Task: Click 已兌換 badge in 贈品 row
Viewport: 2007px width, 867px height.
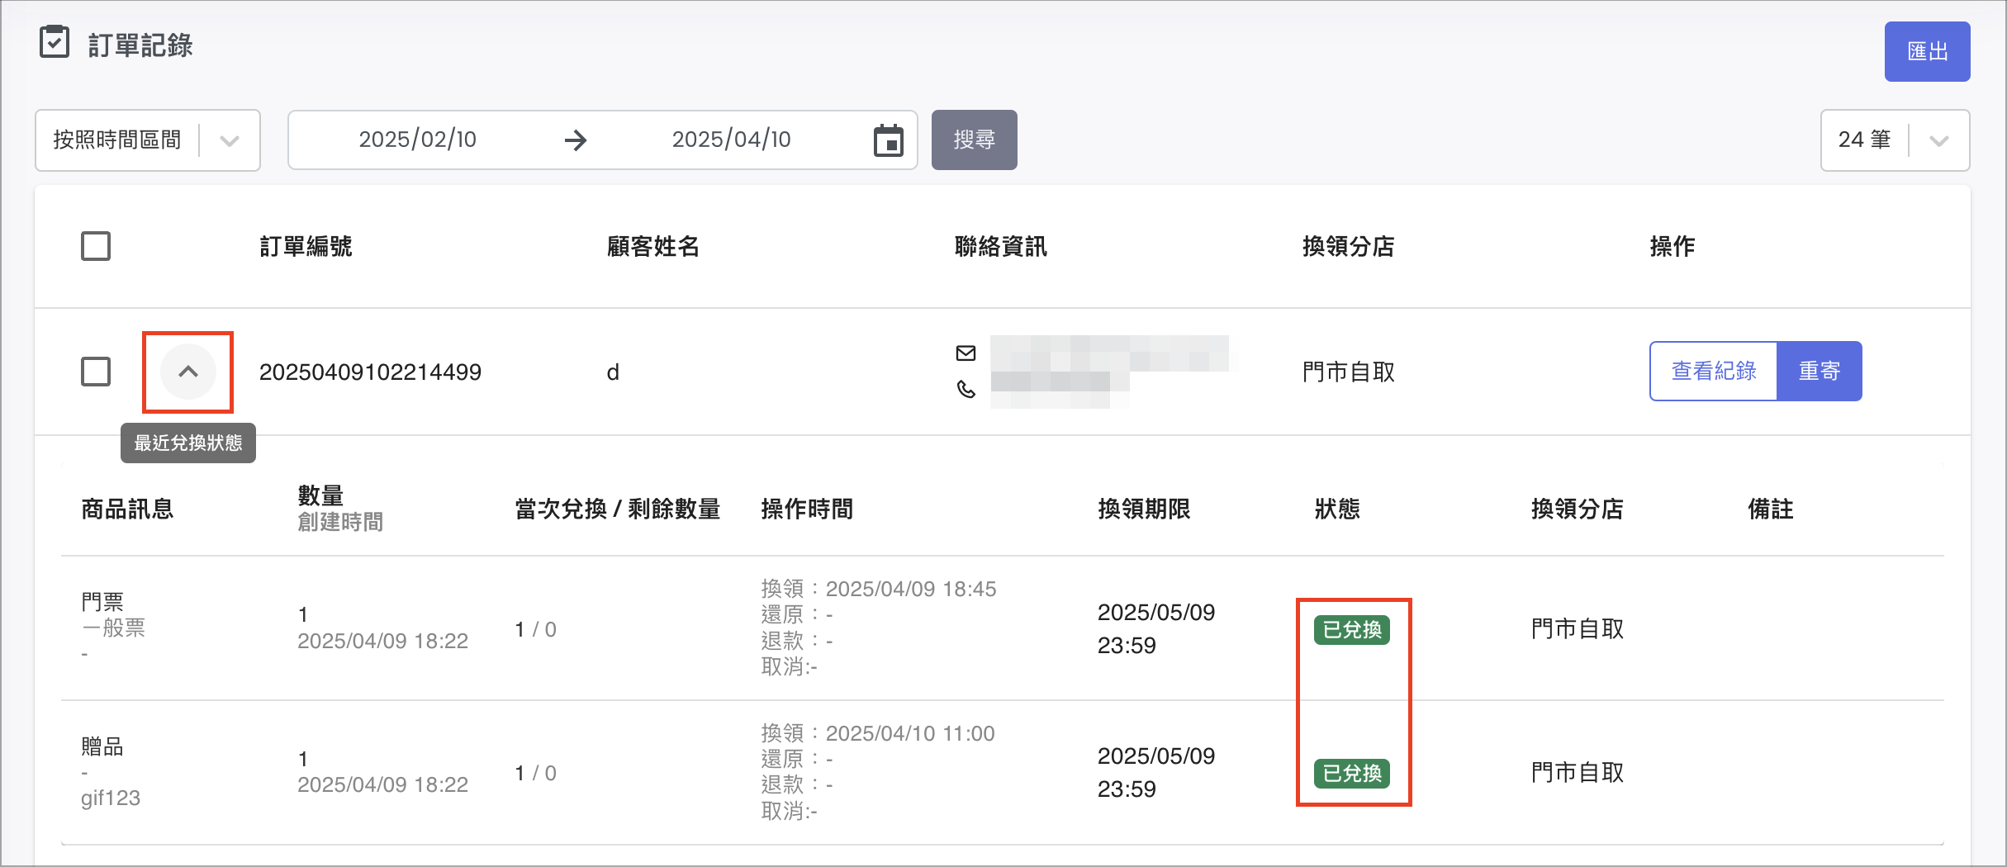Action: tap(1352, 774)
